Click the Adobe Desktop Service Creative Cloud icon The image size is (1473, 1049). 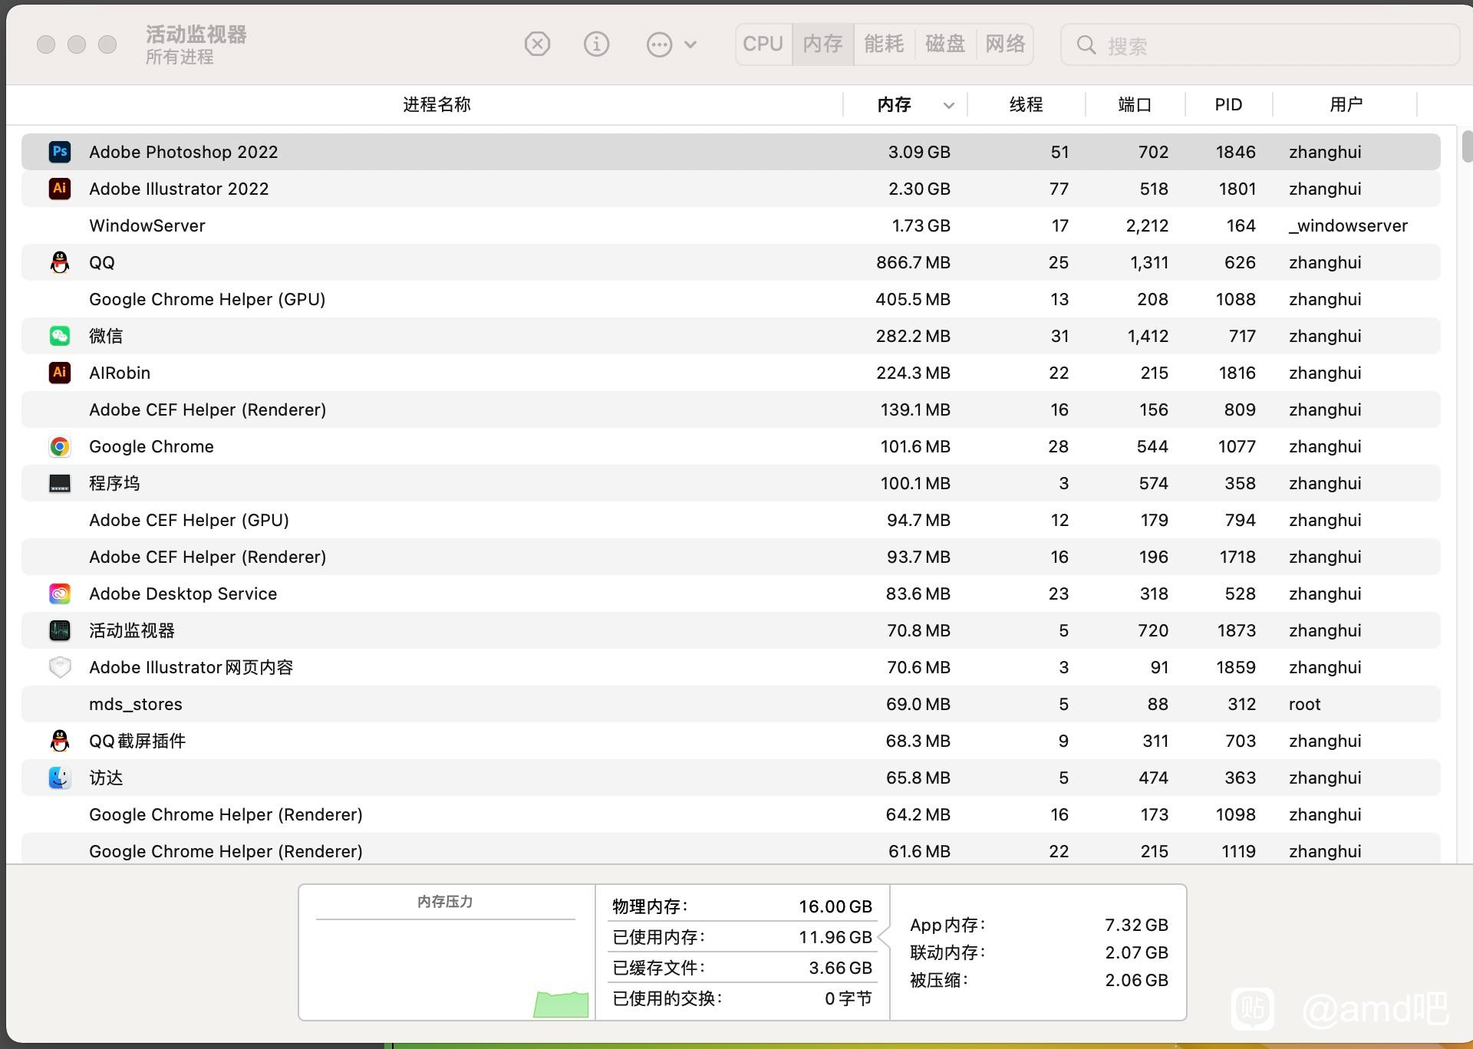coord(60,594)
